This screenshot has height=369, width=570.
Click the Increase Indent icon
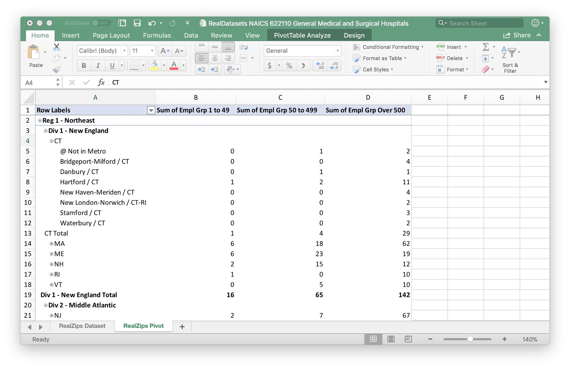tap(215, 69)
